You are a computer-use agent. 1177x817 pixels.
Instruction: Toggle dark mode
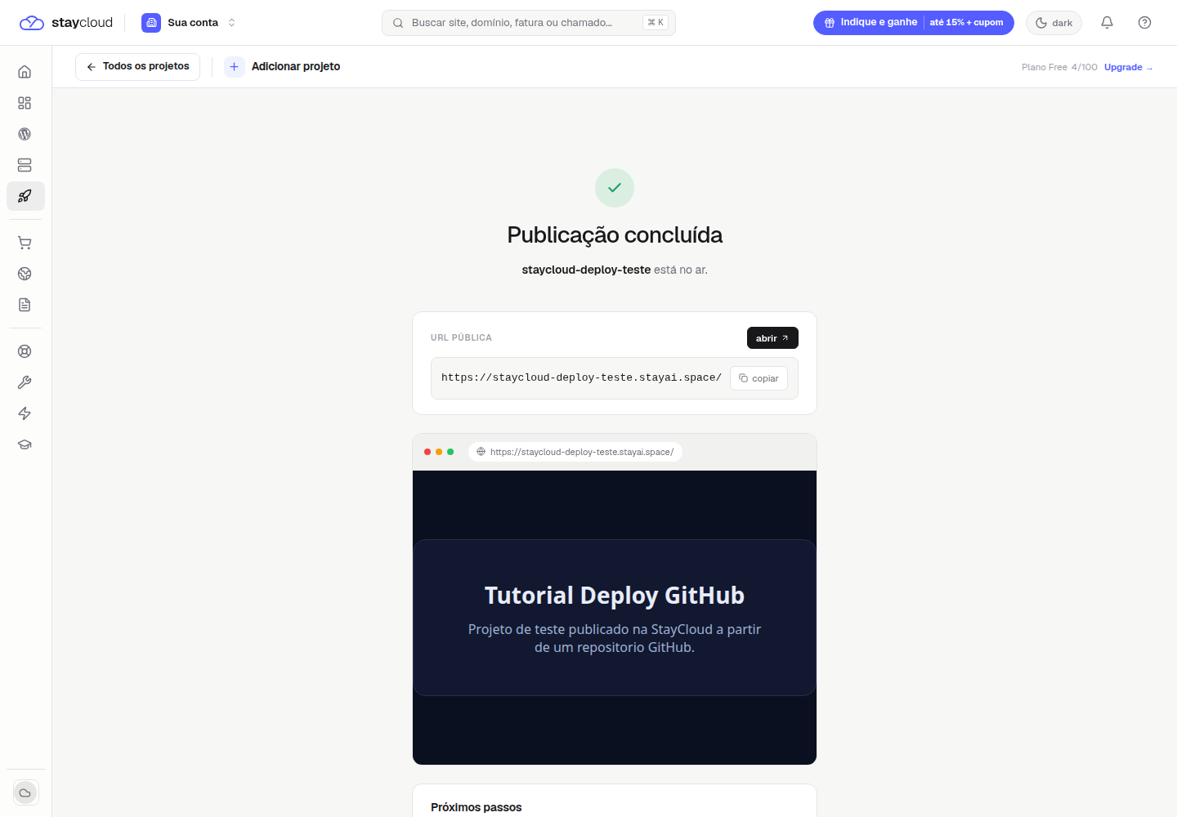point(1054,23)
